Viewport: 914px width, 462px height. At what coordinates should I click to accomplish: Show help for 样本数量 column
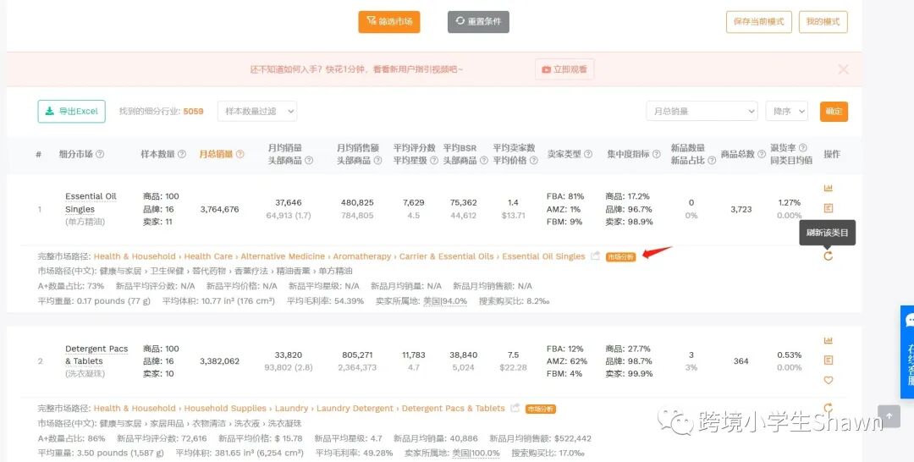click(x=182, y=154)
